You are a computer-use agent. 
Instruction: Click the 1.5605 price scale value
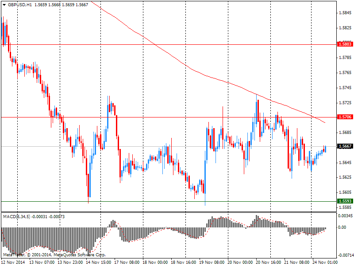pyautogui.click(x=345, y=192)
